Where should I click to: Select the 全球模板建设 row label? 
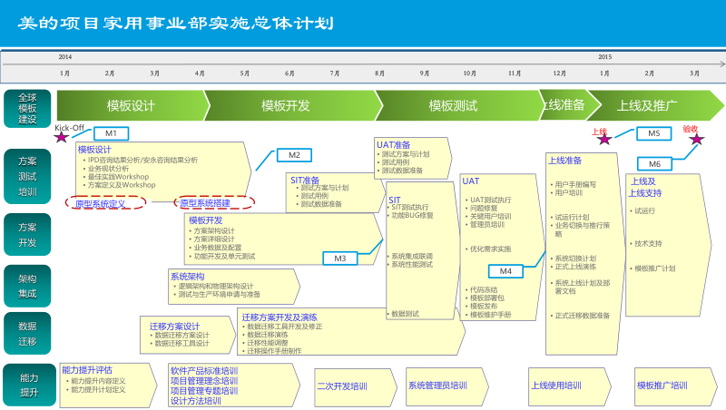click(27, 109)
